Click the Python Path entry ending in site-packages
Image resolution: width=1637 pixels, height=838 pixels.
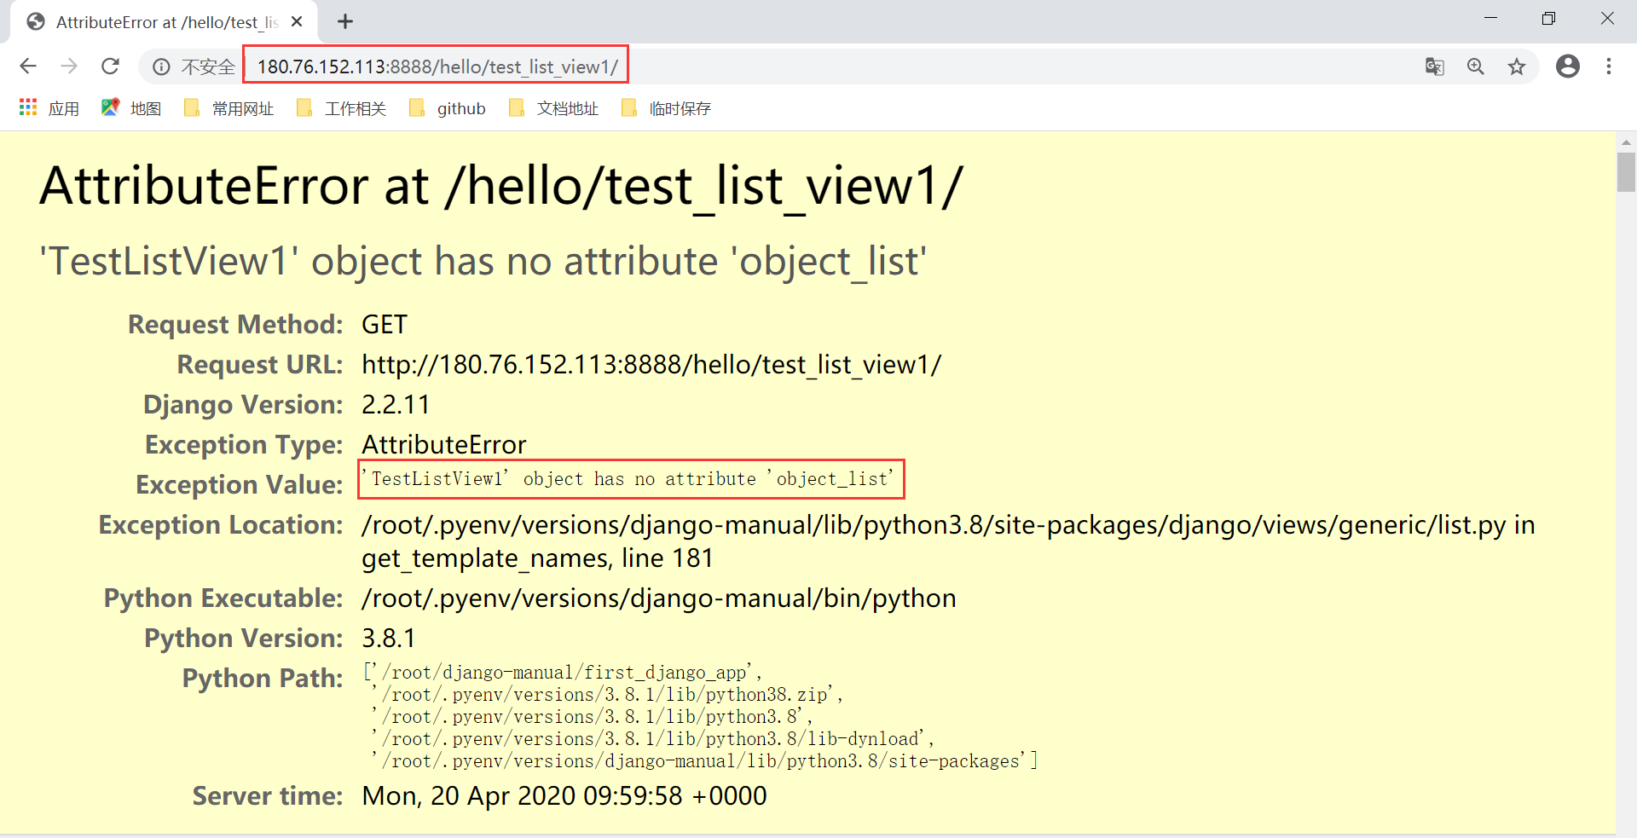[x=700, y=761]
